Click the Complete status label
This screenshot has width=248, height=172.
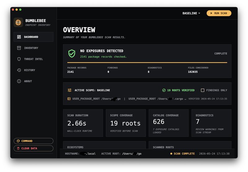click(x=221, y=54)
